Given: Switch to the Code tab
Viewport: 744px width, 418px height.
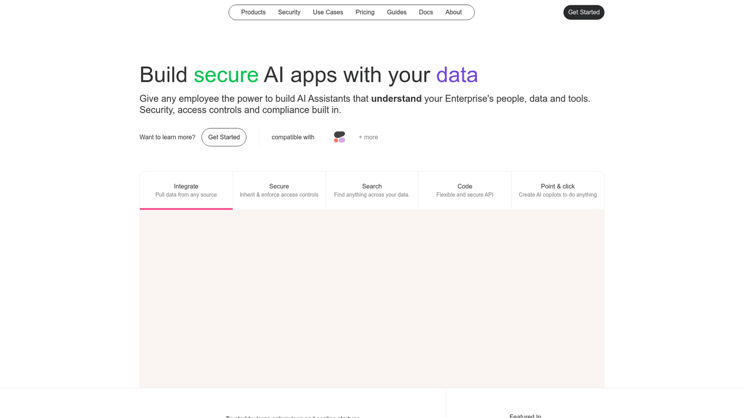Looking at the screenshot, I should click(465, 190).
